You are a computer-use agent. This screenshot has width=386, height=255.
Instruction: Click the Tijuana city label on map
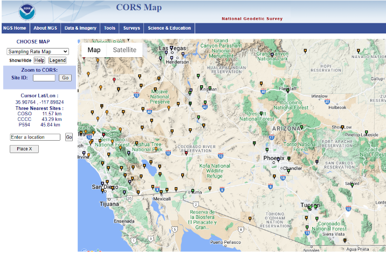pyautogui.click(x=109, y=204)
